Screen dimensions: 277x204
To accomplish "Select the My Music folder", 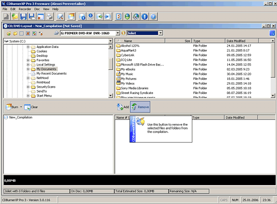I will [127, 74].
